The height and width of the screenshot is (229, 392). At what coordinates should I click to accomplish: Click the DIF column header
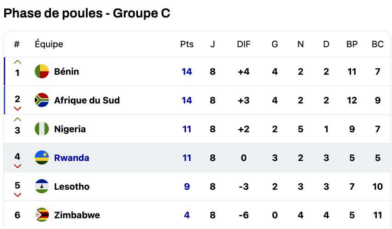244,44
